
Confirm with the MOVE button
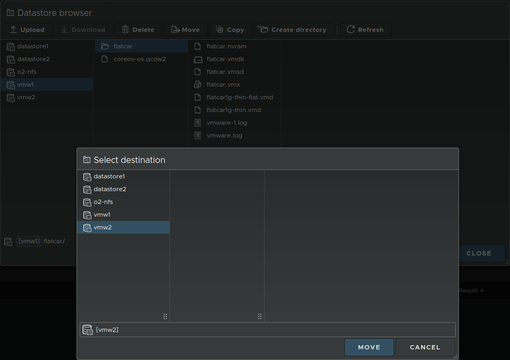coord(369,347)
